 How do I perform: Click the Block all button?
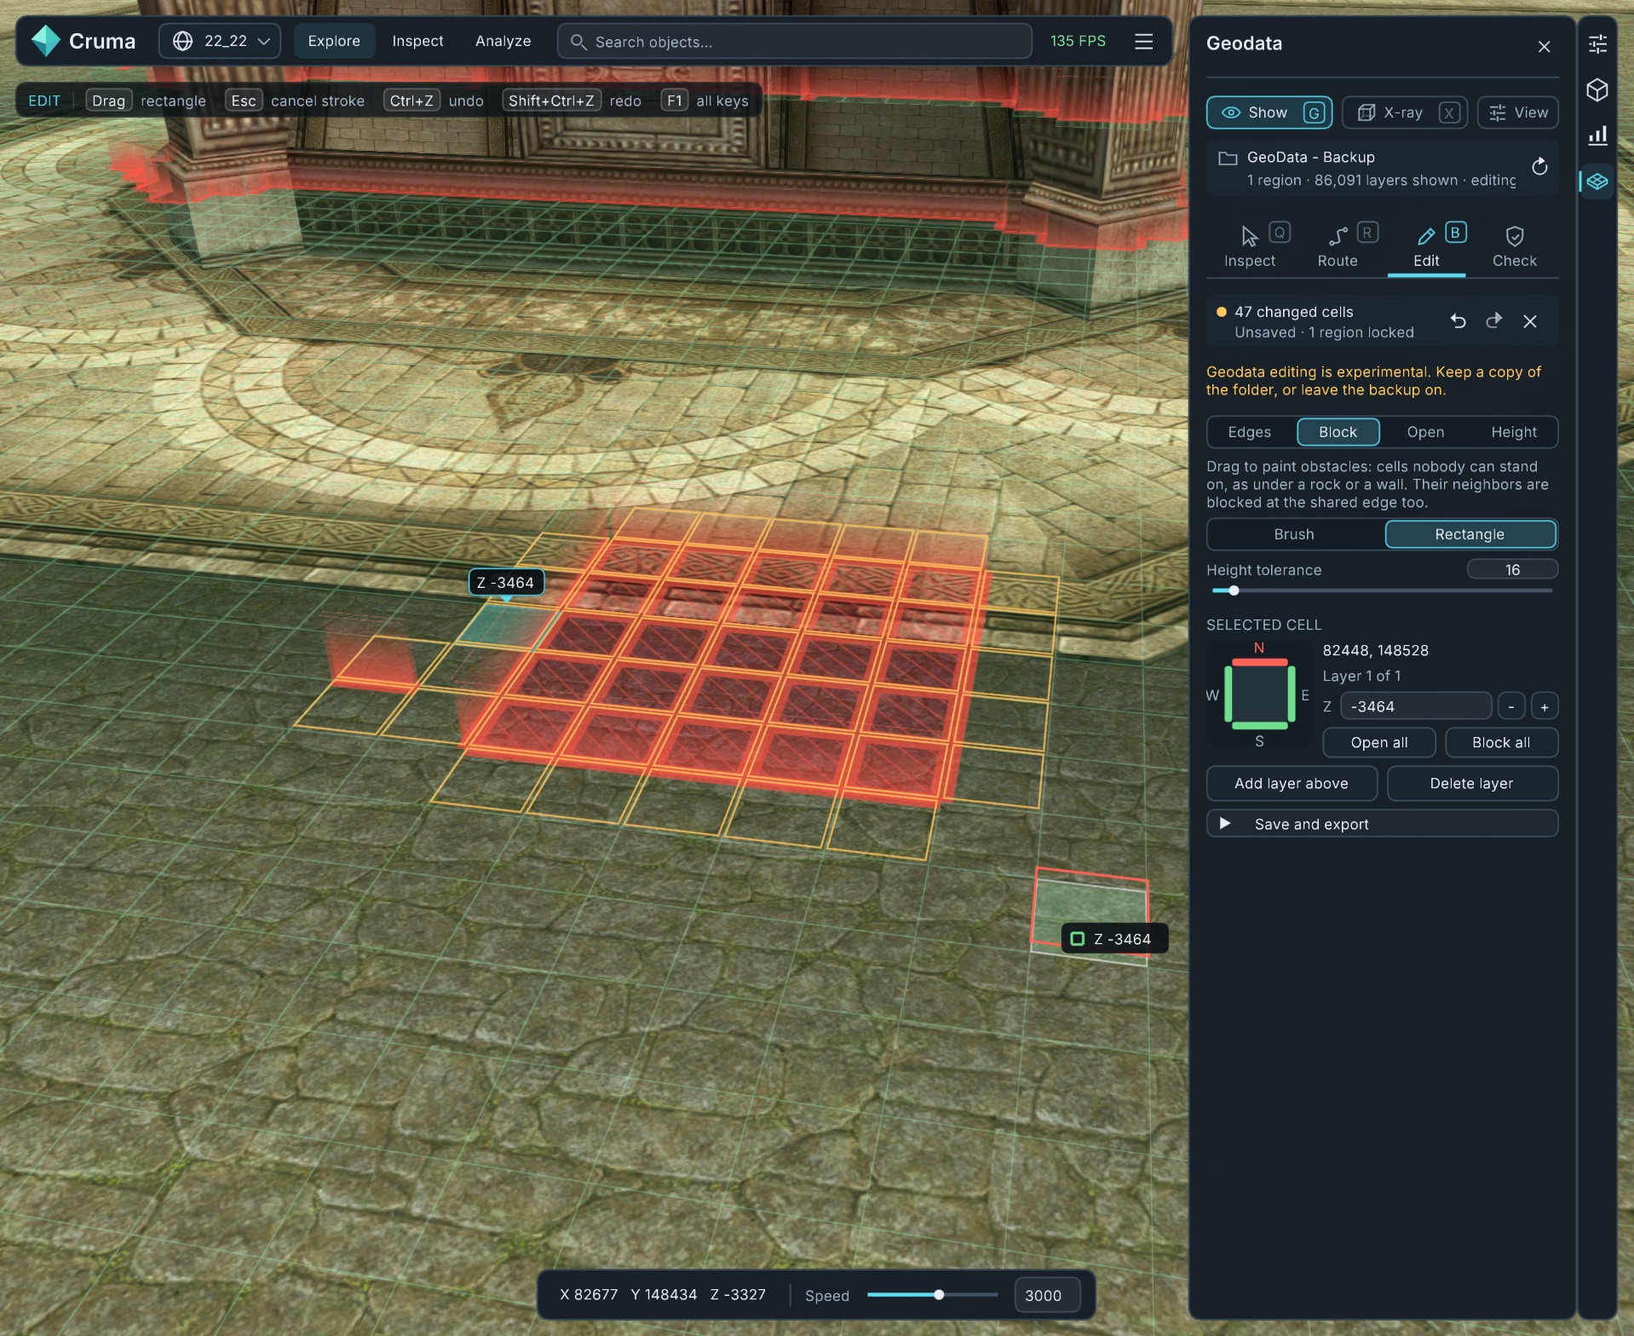pos(1501,742)
